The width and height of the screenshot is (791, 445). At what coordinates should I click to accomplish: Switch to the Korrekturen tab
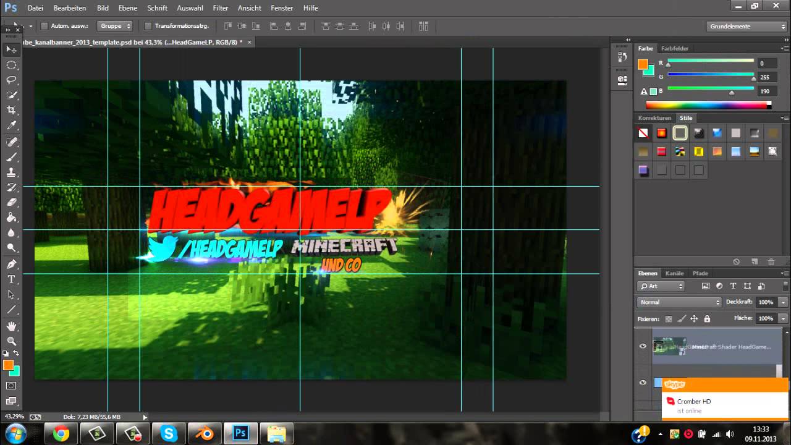(654, 117)
